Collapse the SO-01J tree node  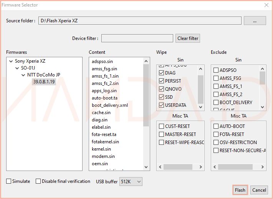(x=17, y=68)
